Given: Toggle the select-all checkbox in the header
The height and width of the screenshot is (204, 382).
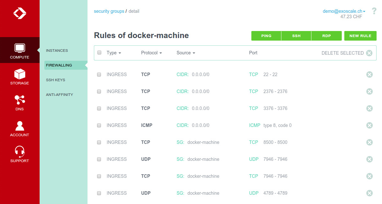Looking at the screenshot, I should [x=99, y=52].
